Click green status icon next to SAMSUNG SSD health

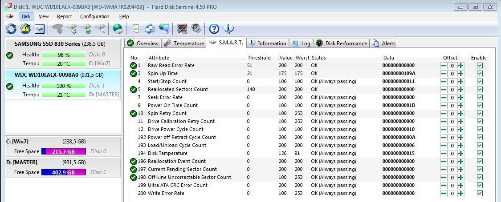(10, 55)
